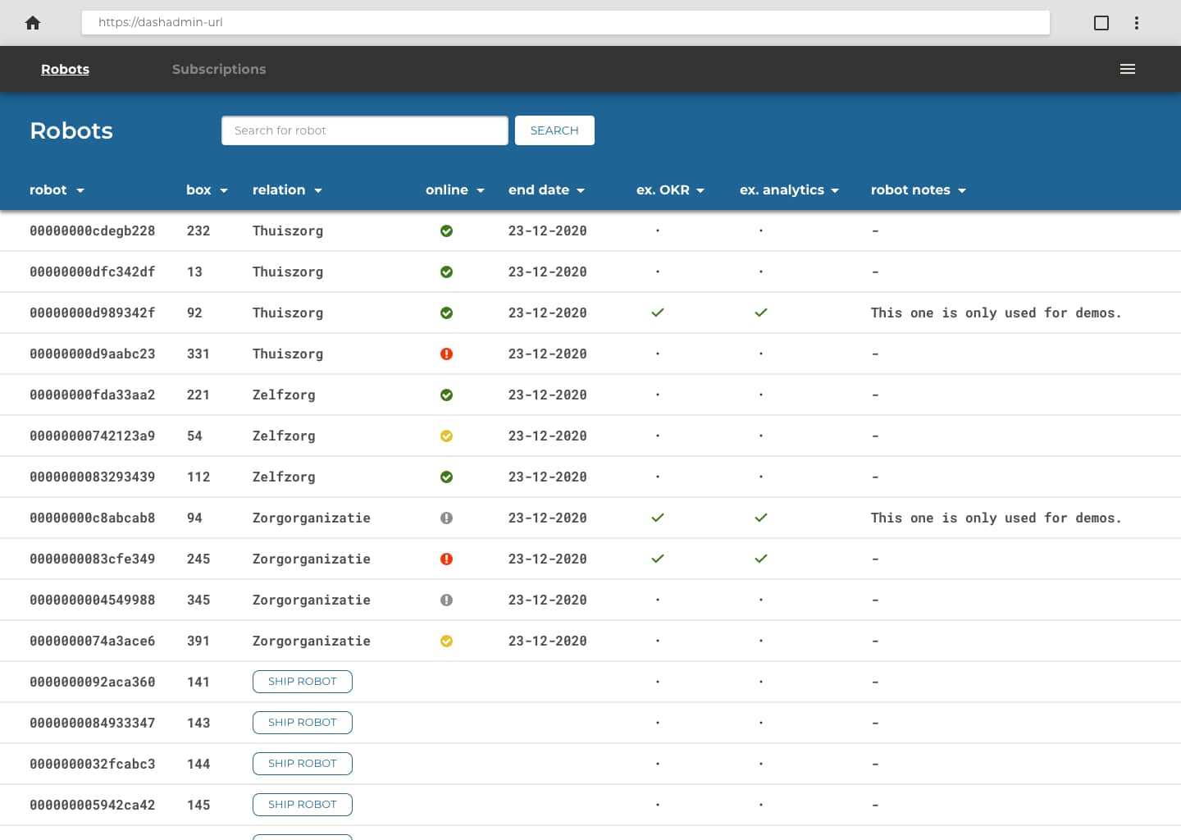Click grey warning icon for robot 0000000004549988
The width and height of the screenshot is (1181, 840).
446,600
